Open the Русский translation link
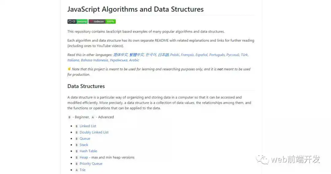Image resolution: width=331 pixels, height=174 pixels. pyautogui.click(x=233, y=55)
